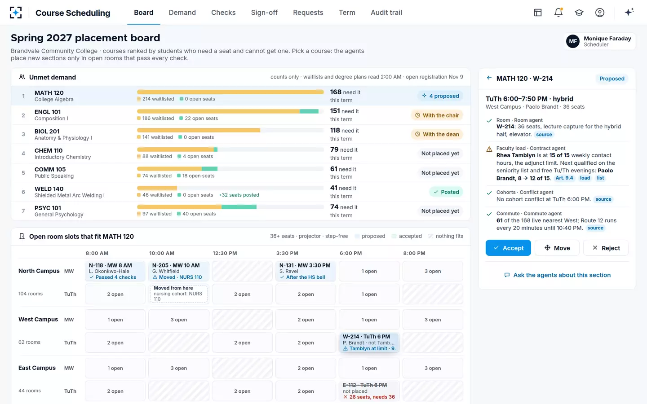Image resolution: width=647 pixels, height=404 pixels.
Task: Click the "4 proposed" status chip
Action: pos(440,96)
